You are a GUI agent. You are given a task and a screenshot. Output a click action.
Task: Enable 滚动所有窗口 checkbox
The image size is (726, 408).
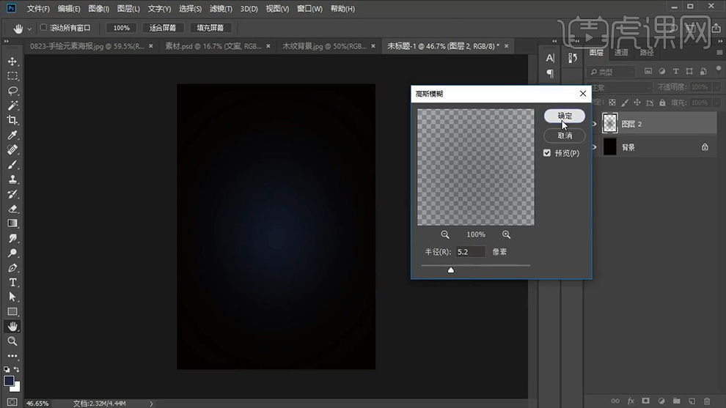coord(43,28)
